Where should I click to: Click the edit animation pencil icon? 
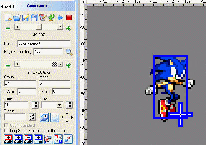coord(25,18)
